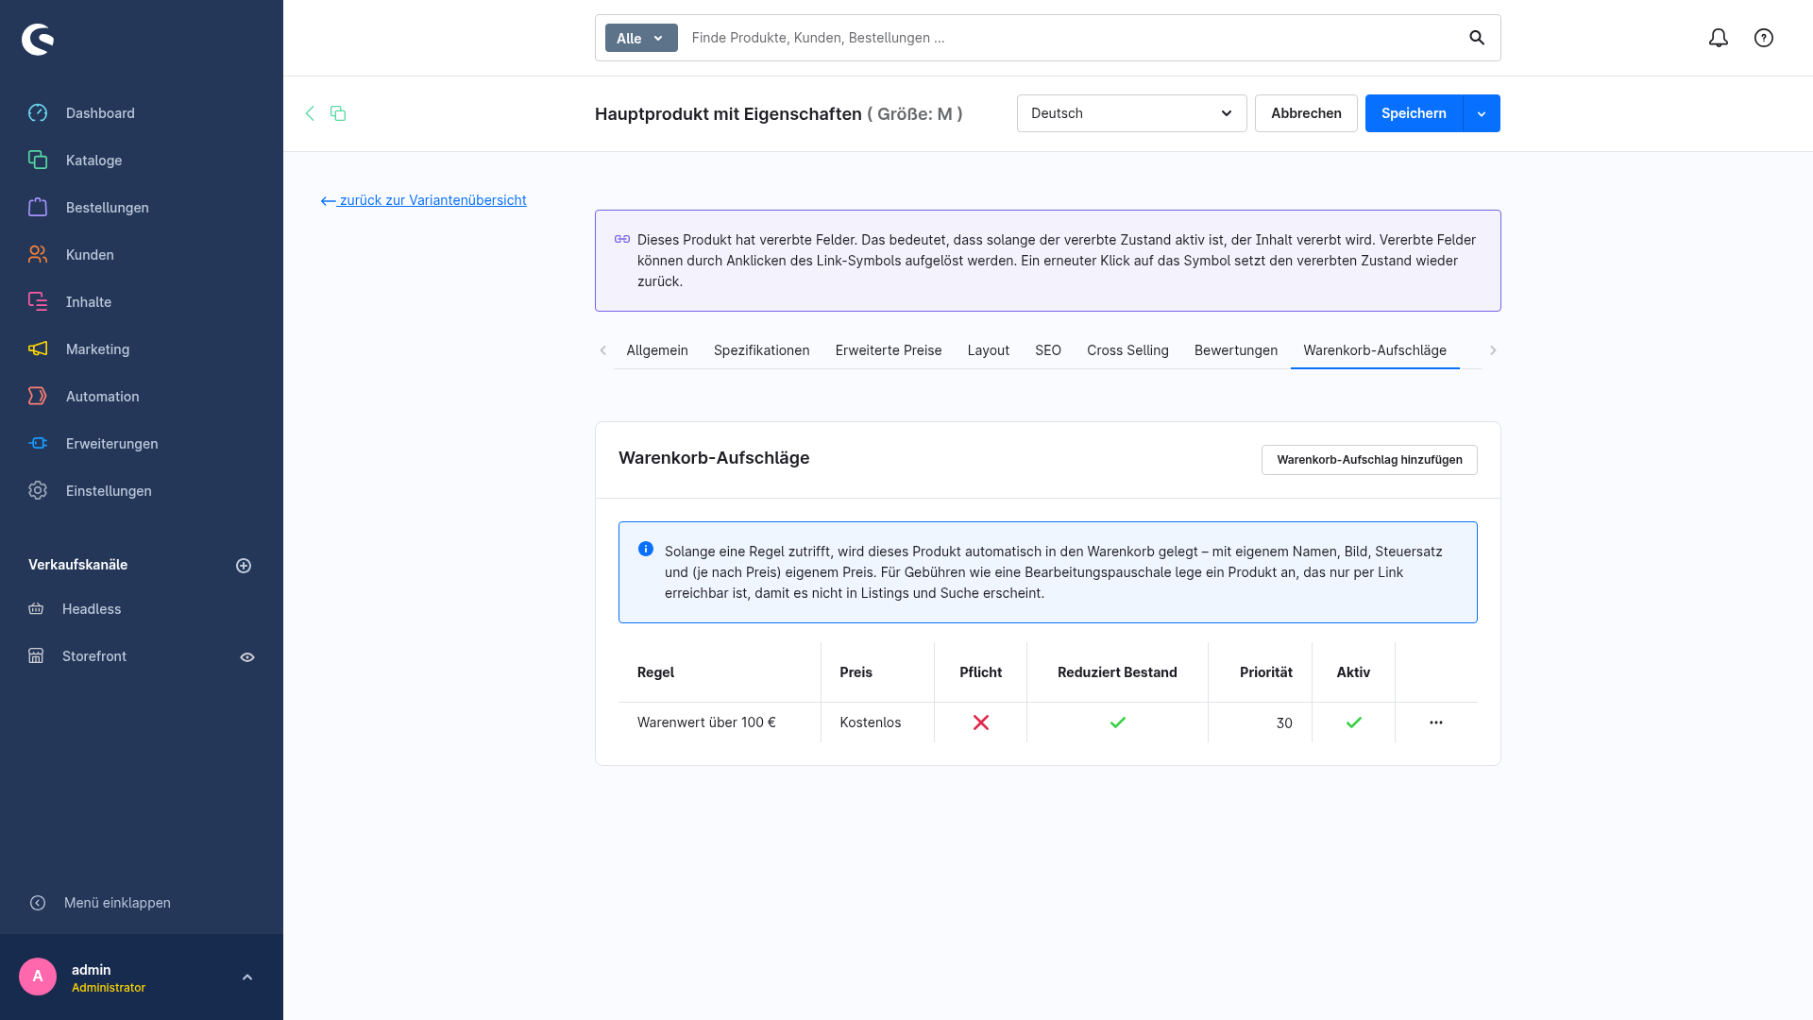Viewport: 1813px width, 1020px height.
Task: Open the Kataloge sidebar icon
Action: (38, 161)
